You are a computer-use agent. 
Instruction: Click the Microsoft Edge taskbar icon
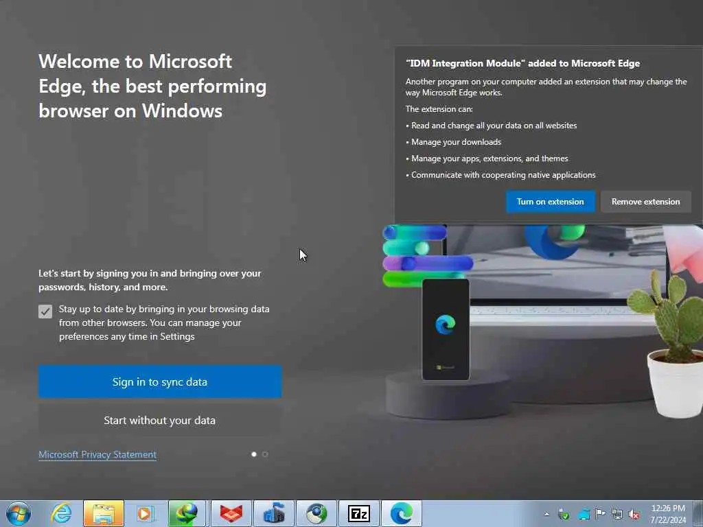click(401, 513)
